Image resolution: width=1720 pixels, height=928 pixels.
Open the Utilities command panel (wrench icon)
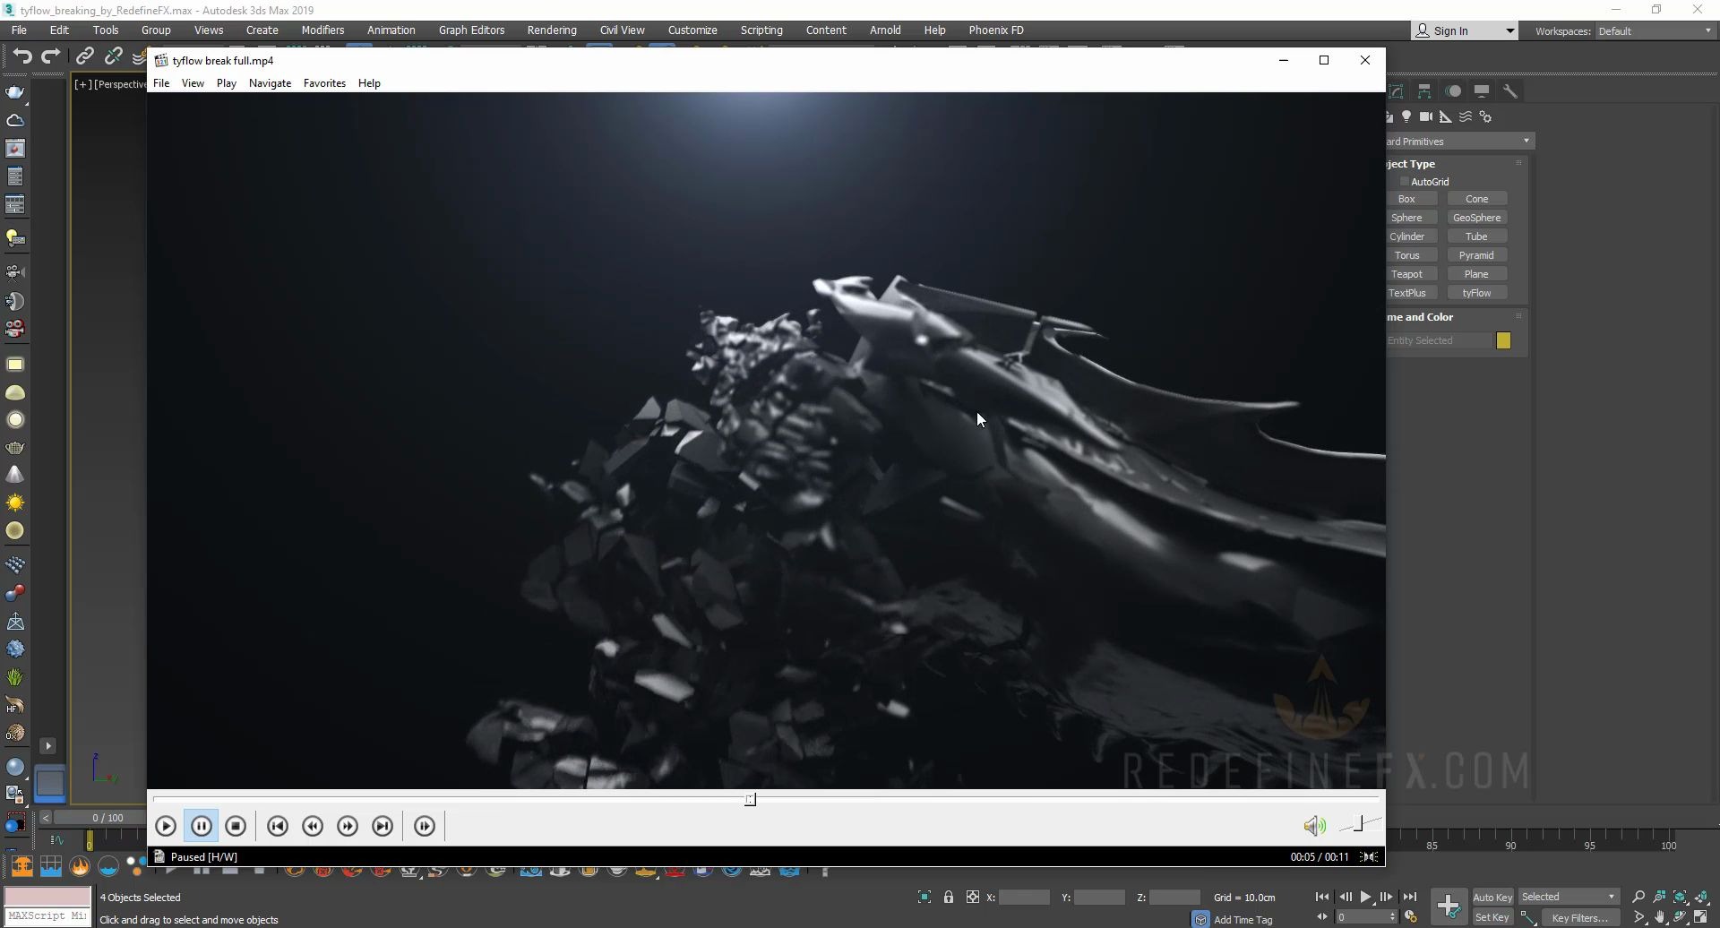(1510, 90)
